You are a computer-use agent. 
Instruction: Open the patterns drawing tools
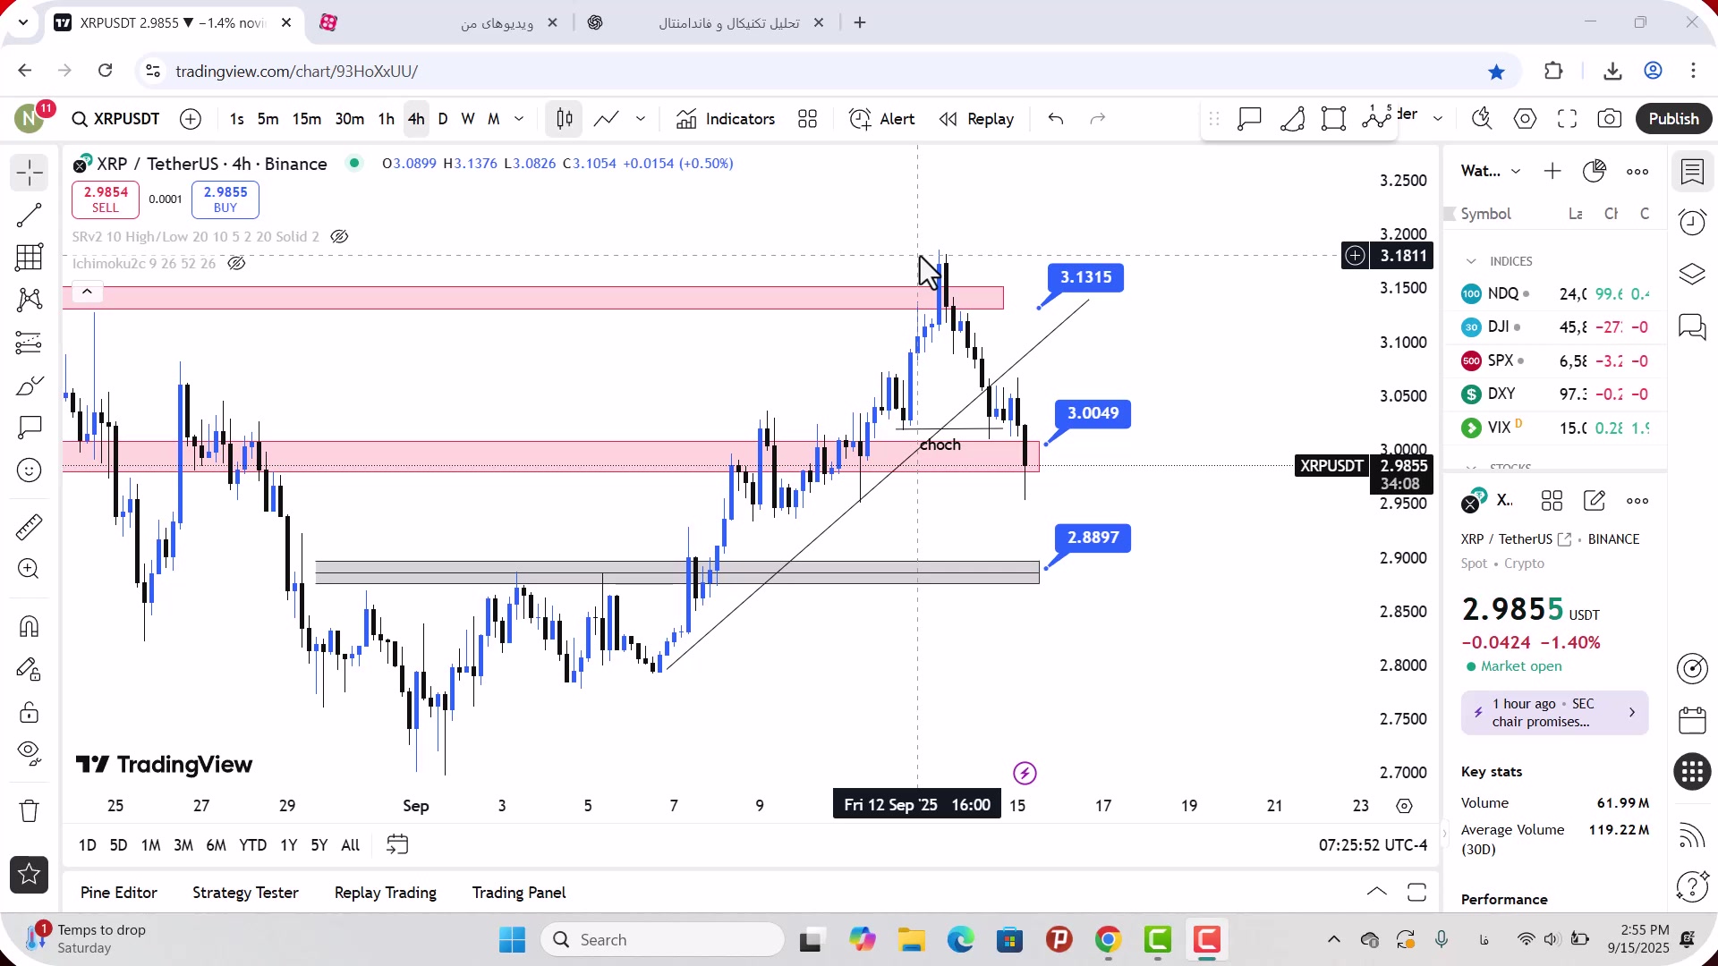(29, 300)
